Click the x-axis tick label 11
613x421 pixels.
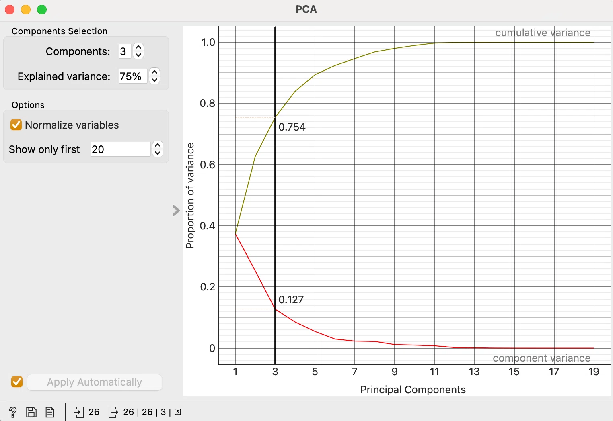[434, 372]
